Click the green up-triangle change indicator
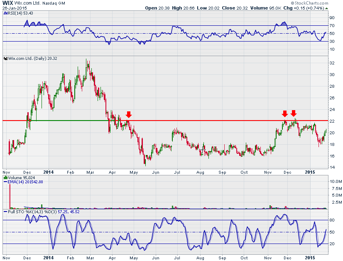 point(326,8)
